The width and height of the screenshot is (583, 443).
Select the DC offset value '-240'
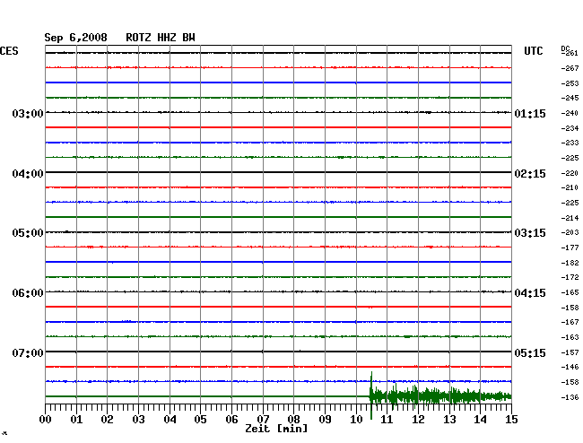point(570,113)
